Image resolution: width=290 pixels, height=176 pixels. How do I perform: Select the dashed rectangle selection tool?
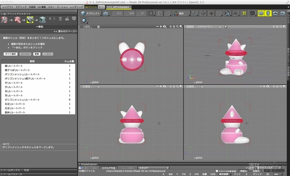click(151, 14)
